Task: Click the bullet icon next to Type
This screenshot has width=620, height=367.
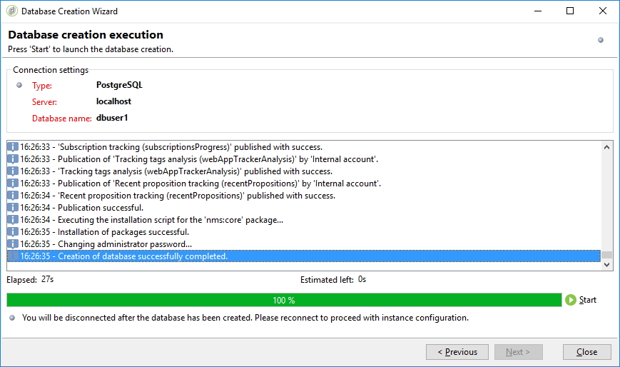Action: click(x=19, y=84)
